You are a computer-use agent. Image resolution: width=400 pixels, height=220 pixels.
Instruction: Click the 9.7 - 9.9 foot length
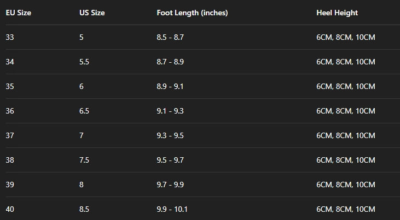coord(170,185)
